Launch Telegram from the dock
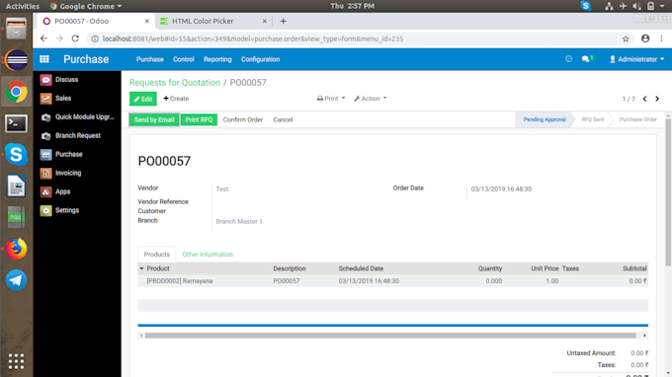 pyautogui.click(x=16, y=280)
